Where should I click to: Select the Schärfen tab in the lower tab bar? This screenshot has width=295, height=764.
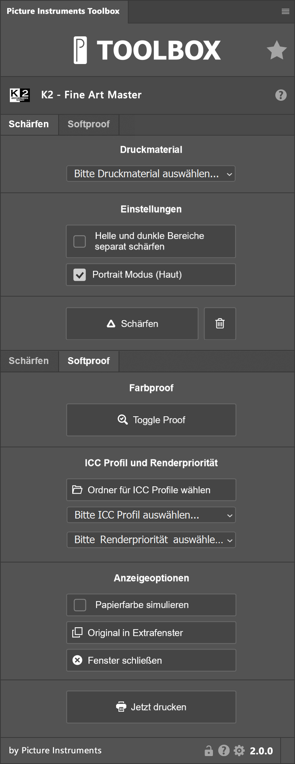coord(29,361)
